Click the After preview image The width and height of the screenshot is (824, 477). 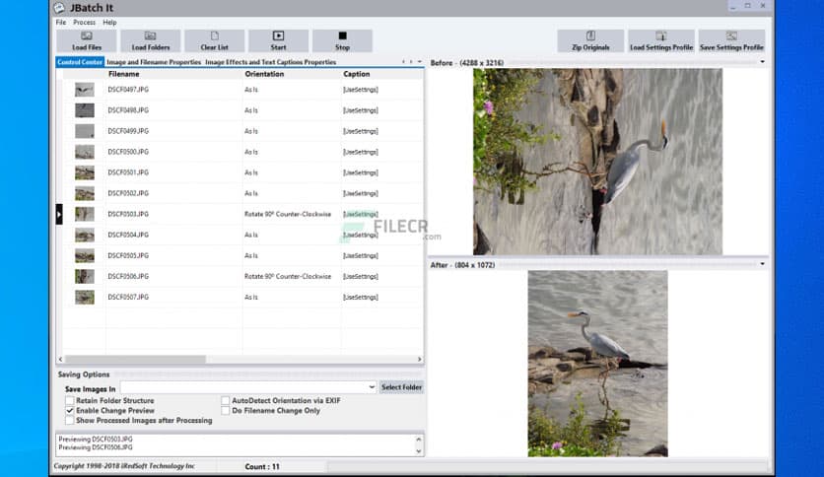(597, 364)
